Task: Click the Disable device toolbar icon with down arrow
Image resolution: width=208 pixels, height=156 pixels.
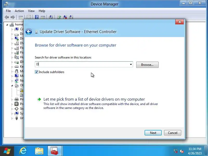Action: (71, 17)
